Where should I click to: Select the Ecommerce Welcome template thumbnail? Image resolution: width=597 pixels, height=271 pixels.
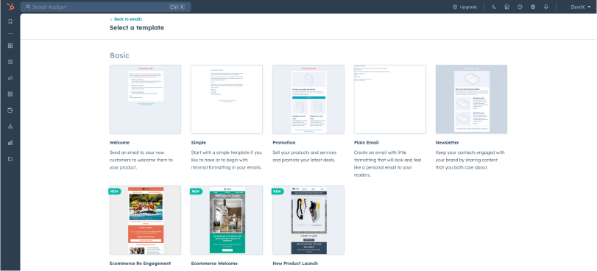pyautogui.click(x=227, y=220)
